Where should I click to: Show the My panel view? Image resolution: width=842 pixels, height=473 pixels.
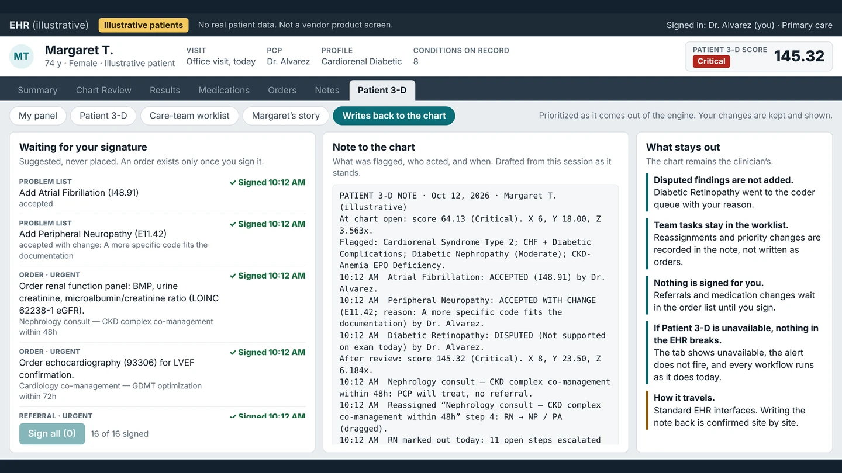coord(38,116)
